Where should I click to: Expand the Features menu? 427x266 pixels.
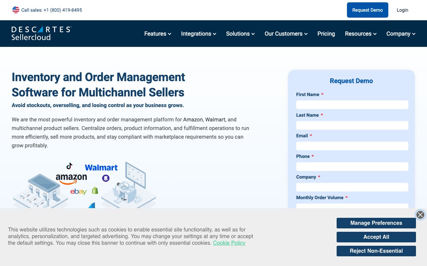pos(158,34)
